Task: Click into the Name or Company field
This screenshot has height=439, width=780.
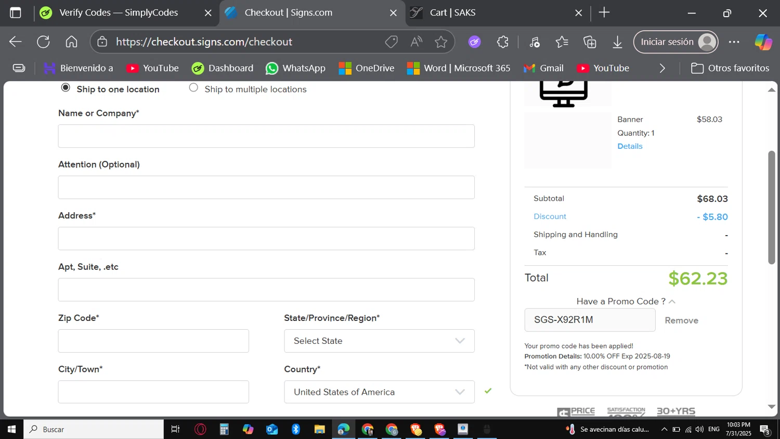Action: click(x=266, y=136)
